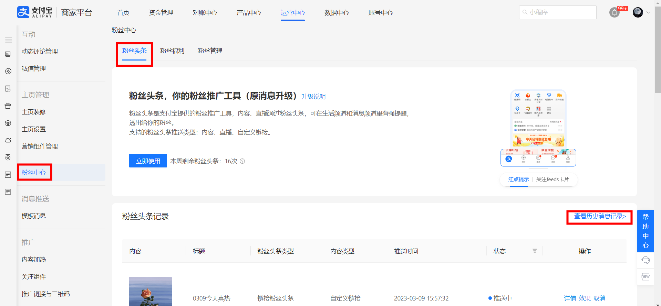
Task: Select 营销组件管理 in the sidebar
Action: point(40,146)
